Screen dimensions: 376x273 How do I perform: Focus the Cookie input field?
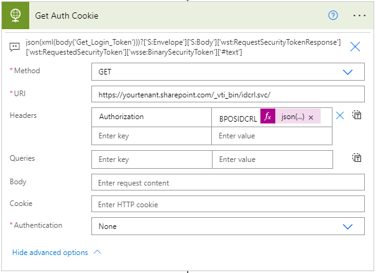[227, 204]
